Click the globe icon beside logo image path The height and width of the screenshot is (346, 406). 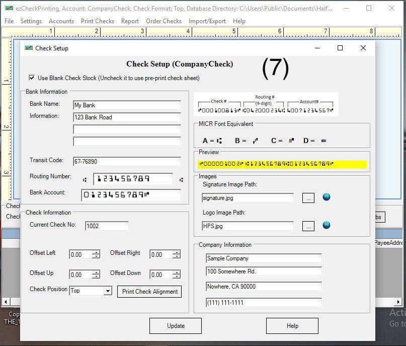[x=327, y=226]
